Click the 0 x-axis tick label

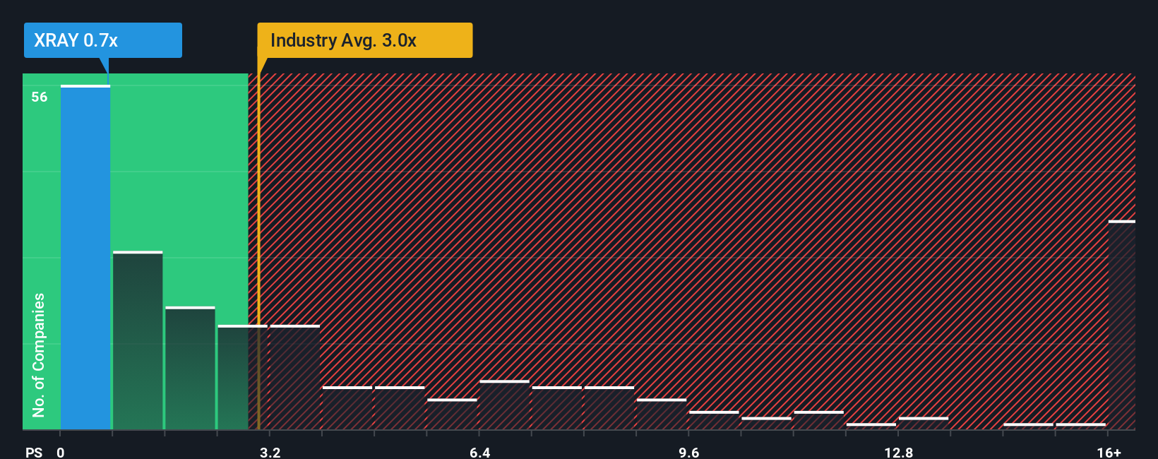coord(61,453)
